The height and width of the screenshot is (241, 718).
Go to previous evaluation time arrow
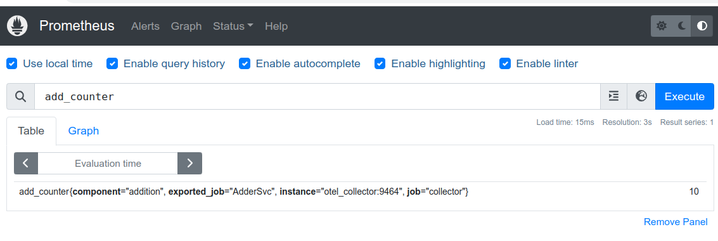(26, 163)
